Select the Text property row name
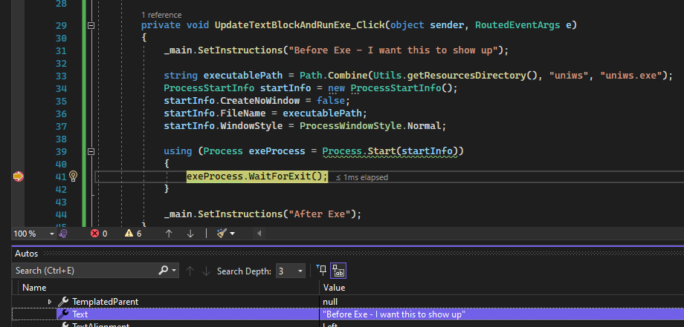Viewport: 684px width, 327px height. 80,314
